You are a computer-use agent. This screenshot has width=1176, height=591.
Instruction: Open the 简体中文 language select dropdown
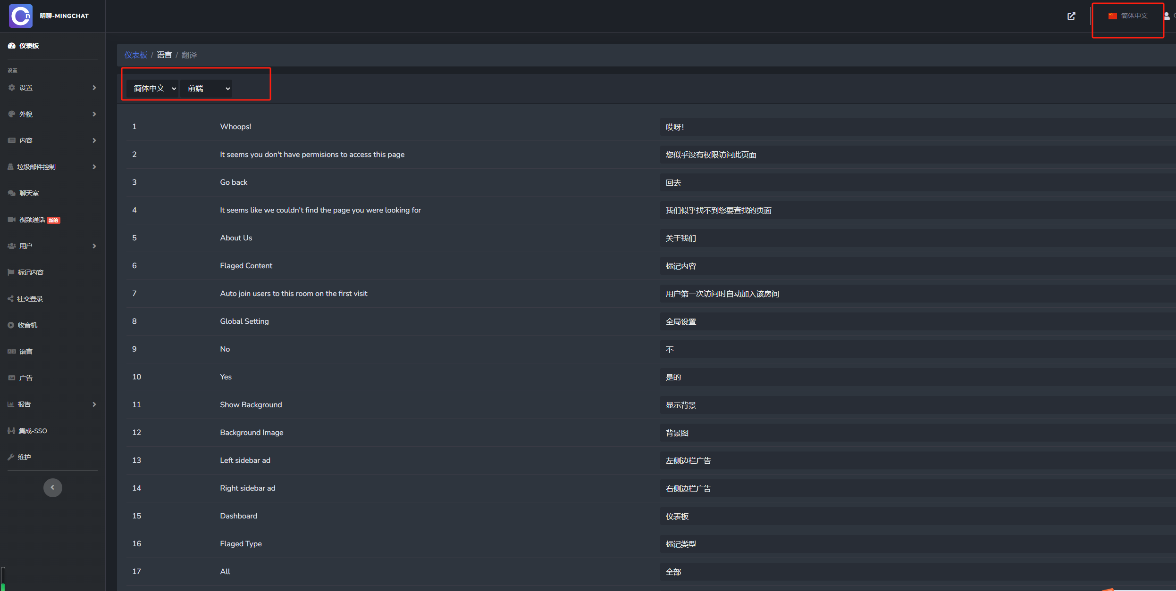152,89
